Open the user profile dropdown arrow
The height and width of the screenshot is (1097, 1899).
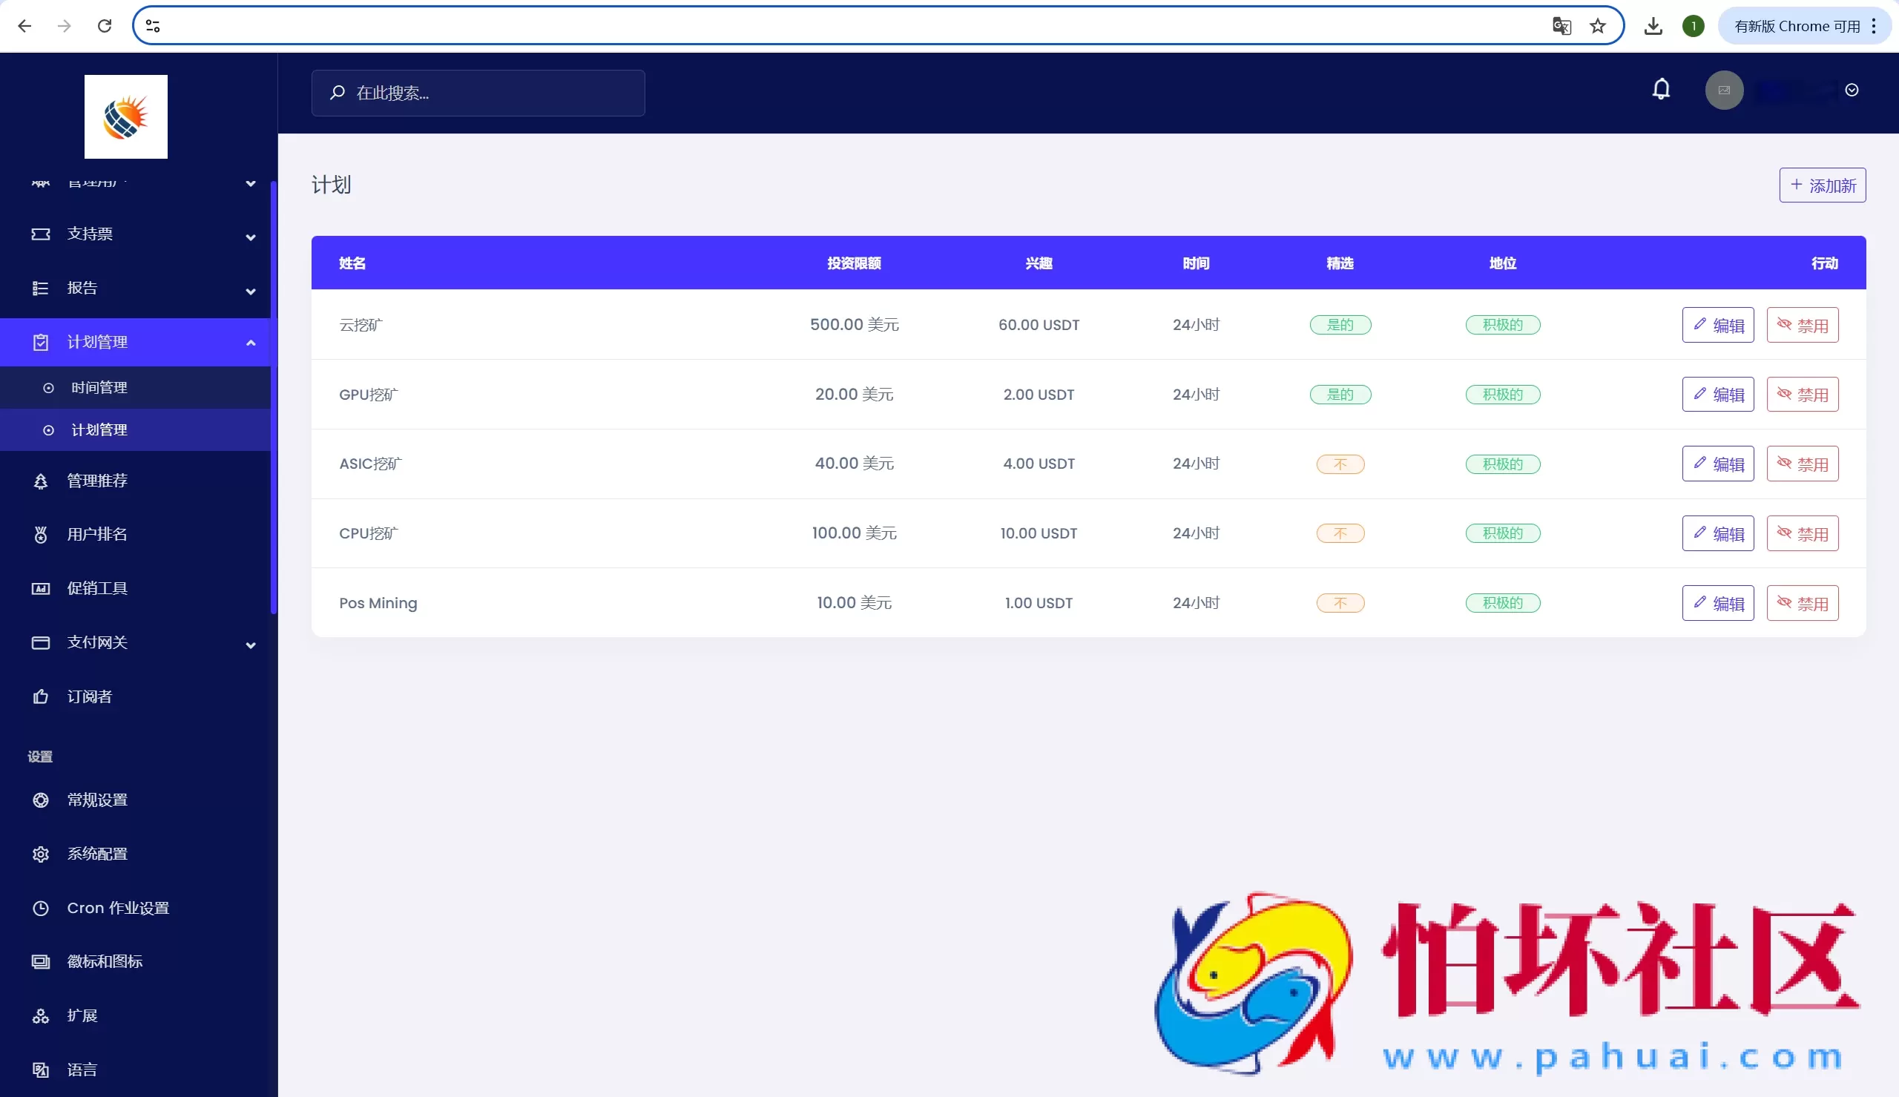click(x=1852, y=90)
